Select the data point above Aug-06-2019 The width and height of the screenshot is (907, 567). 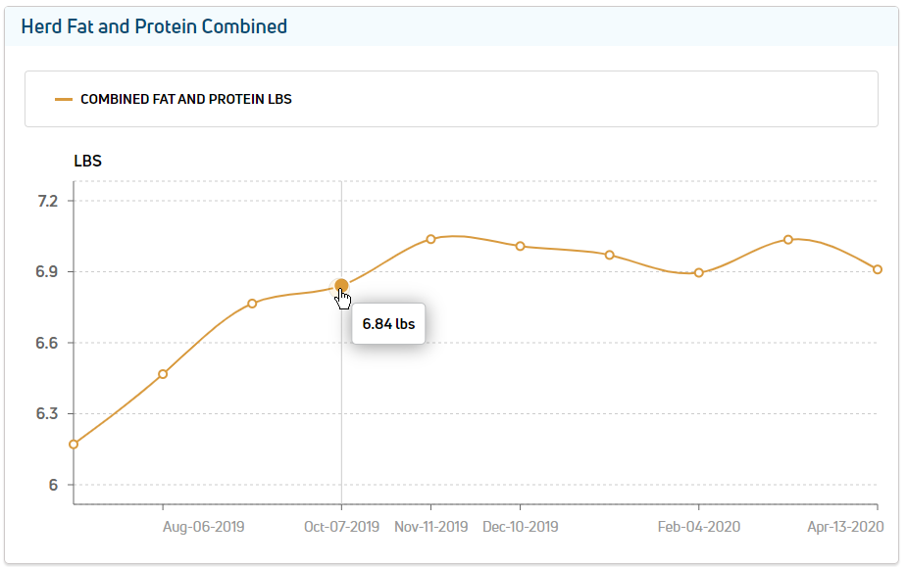click(163, 374)
